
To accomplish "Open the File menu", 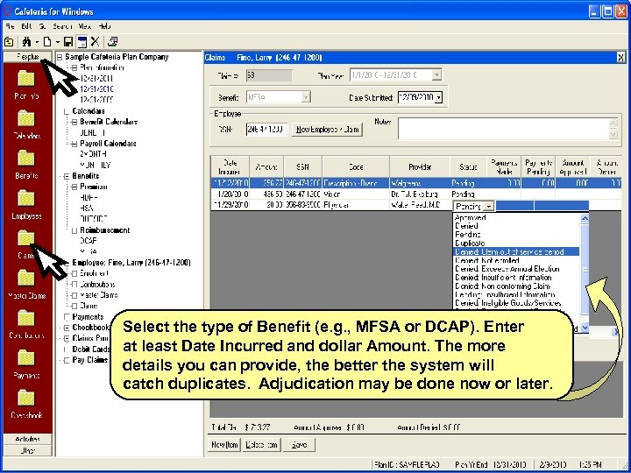I will click(10, 26).
